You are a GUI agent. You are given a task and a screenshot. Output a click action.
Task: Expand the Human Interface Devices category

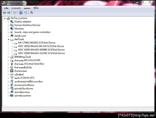(8, 25)
